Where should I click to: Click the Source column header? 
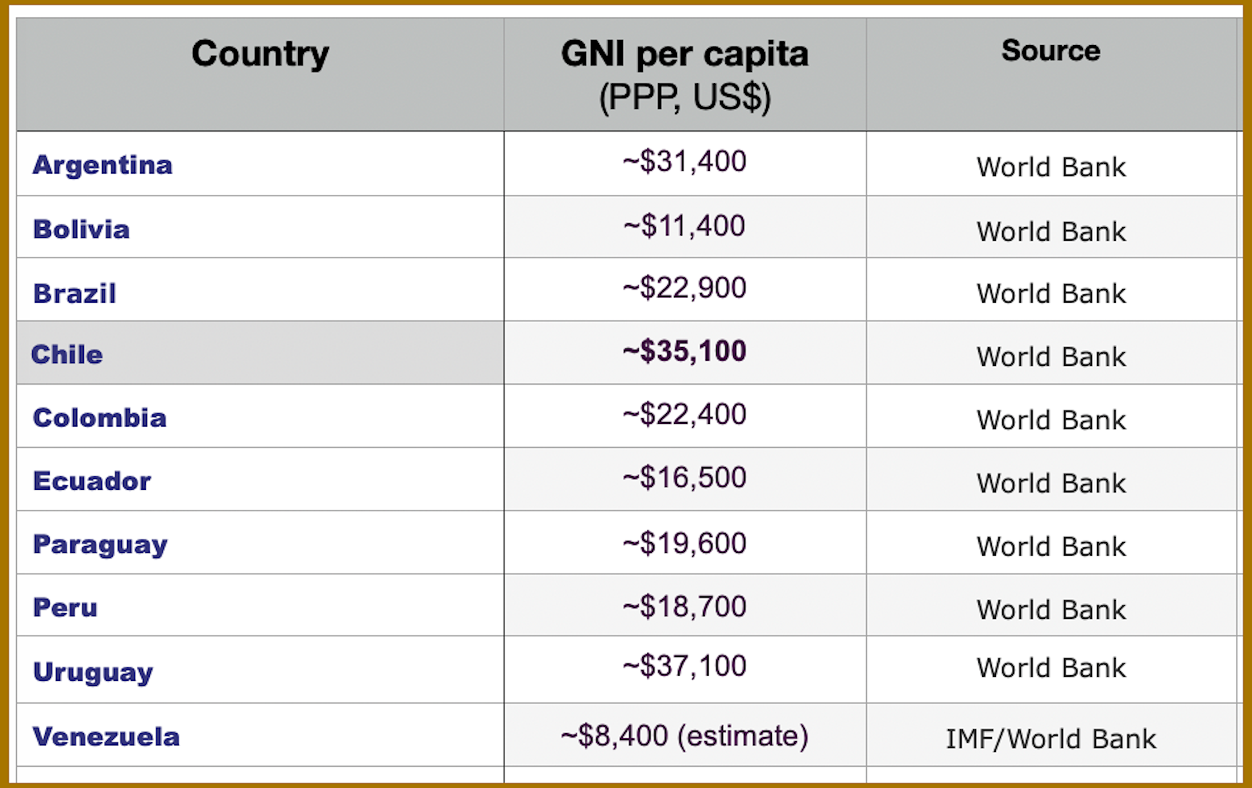[x=1051, y=51]
